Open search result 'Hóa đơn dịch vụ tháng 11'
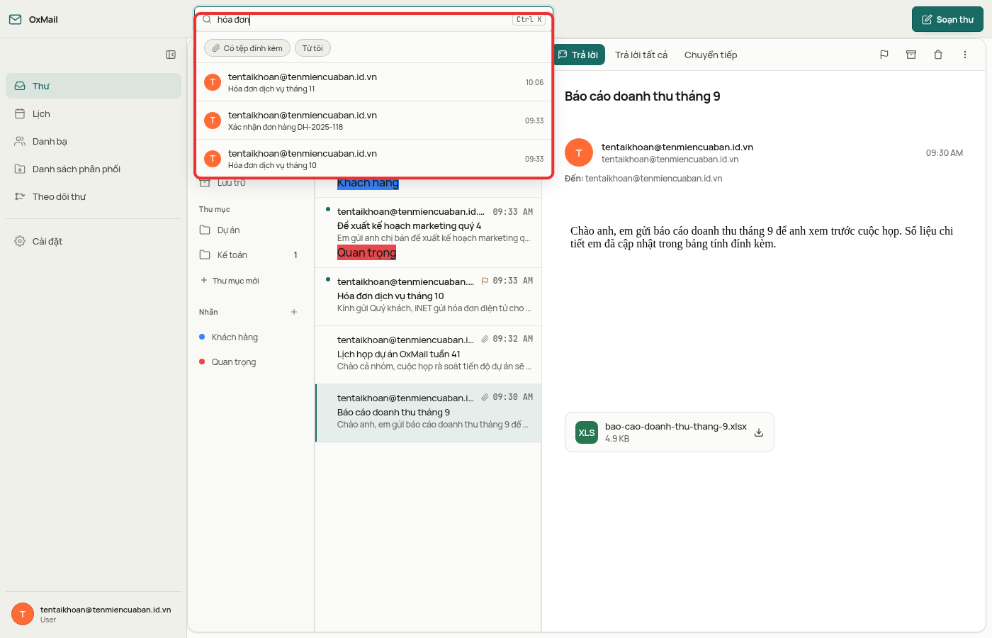 374,82
